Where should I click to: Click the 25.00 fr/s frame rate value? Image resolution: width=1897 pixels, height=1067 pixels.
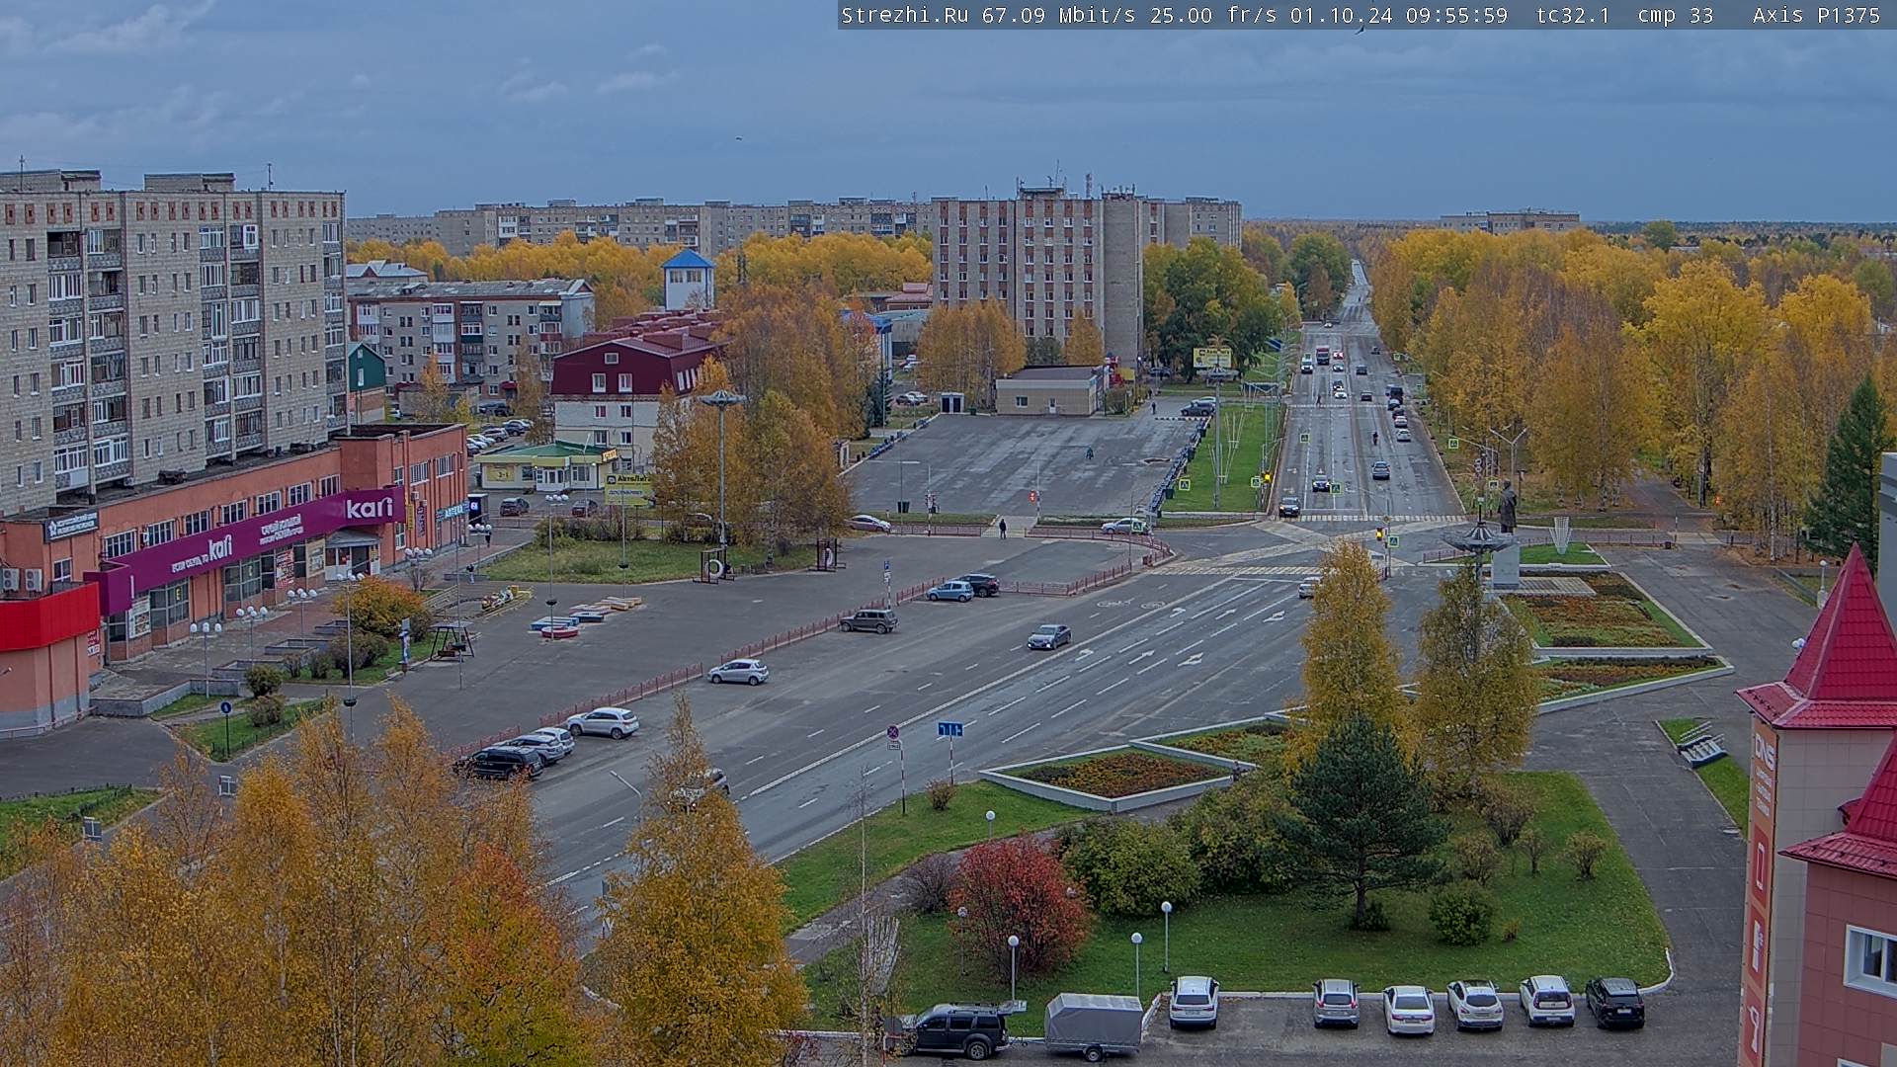click(x=1213, y=15)
